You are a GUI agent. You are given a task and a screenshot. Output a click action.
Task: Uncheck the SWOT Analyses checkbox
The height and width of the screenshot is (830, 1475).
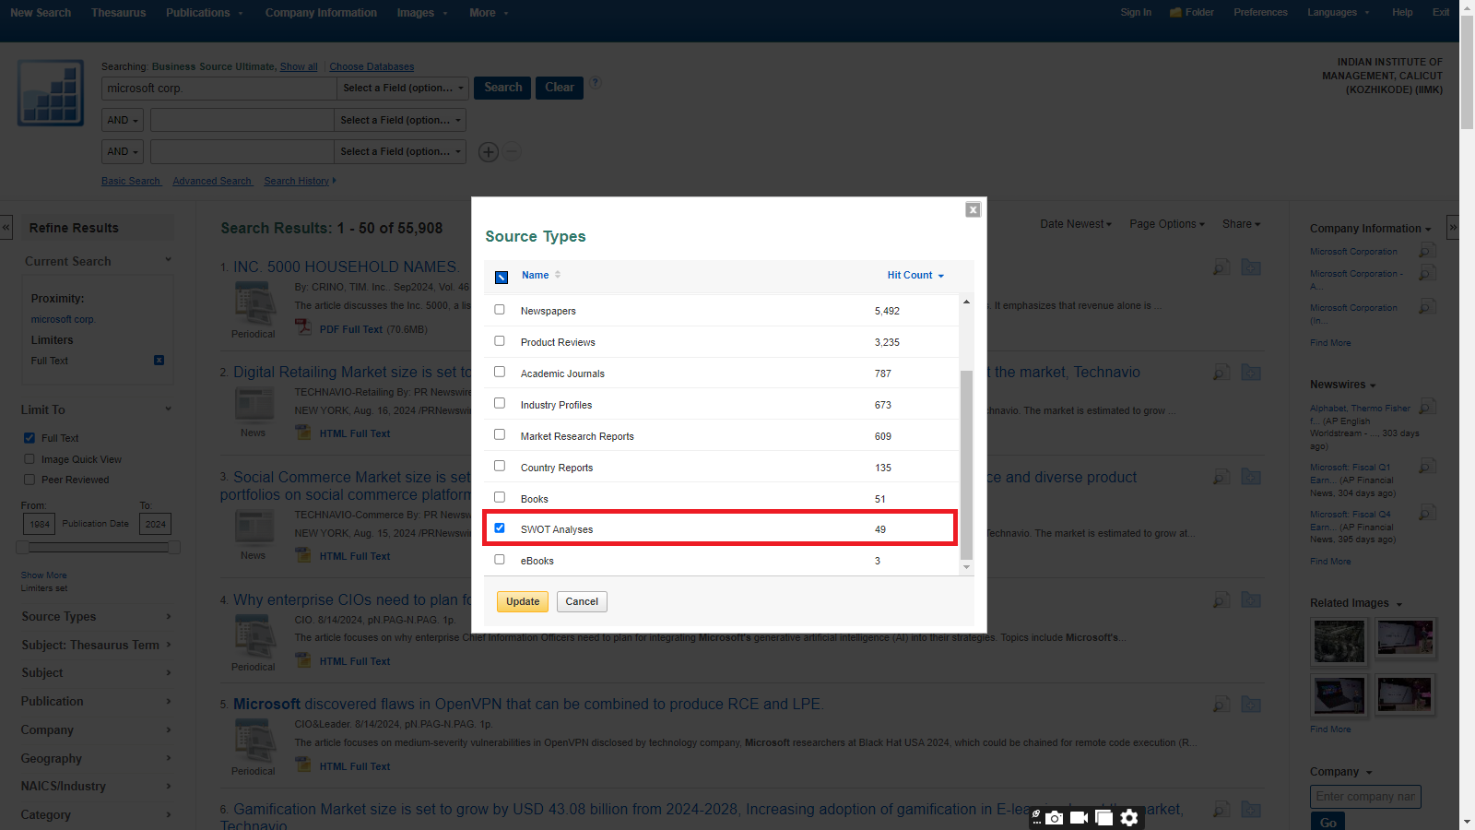click(500, 528)
